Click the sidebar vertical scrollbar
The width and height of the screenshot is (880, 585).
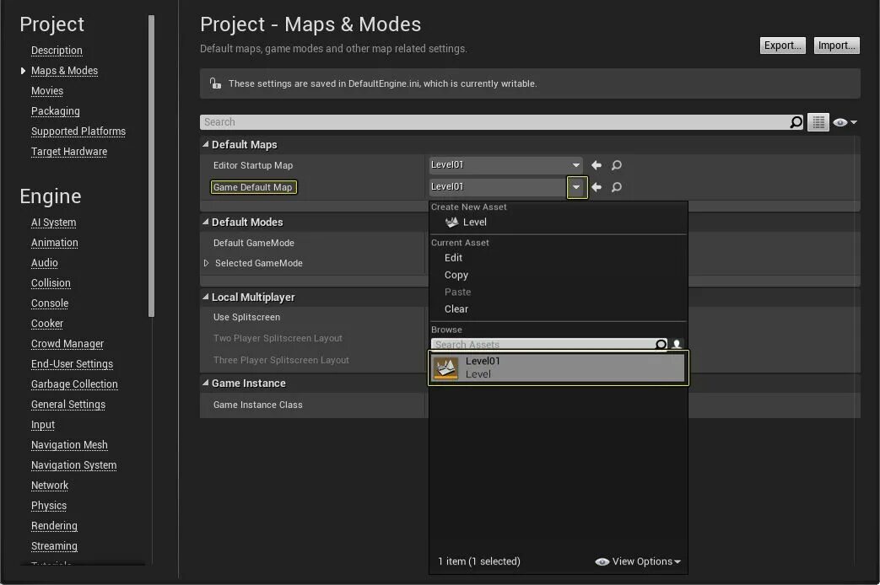[x=151, y=166]
